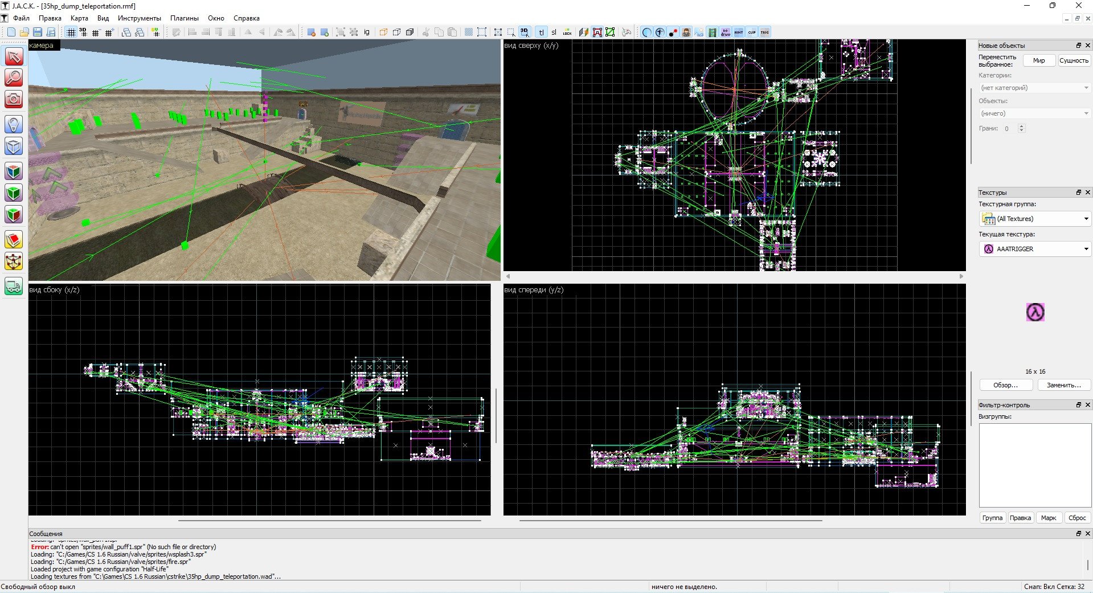Open the Карта menu
1093x593 pixels.
pos(79,18)
